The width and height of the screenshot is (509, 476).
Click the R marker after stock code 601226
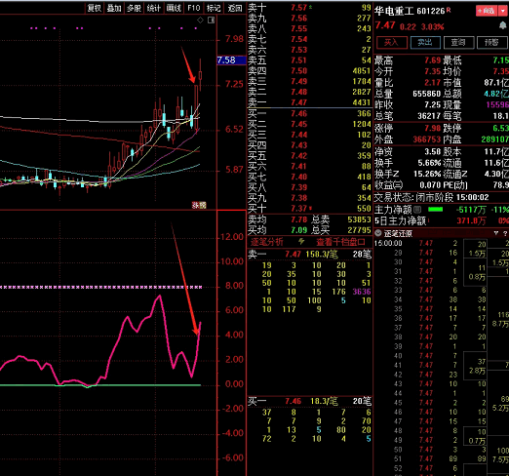tap(449, 10)
